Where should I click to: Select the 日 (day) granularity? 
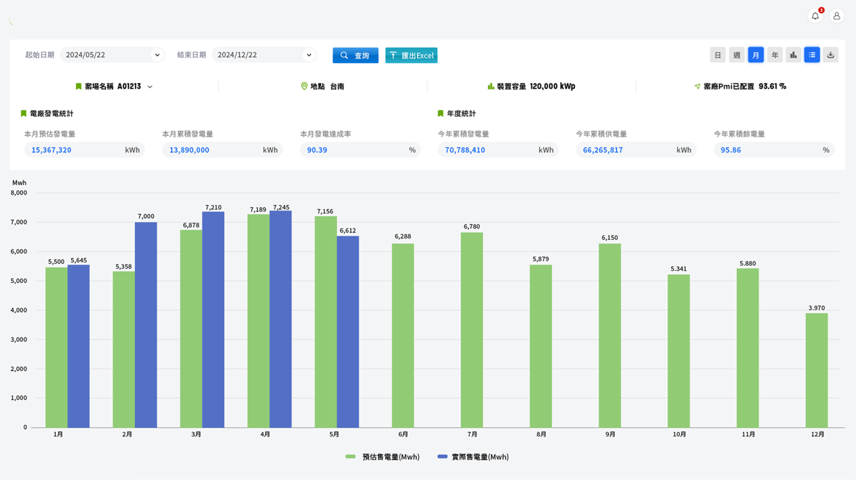pos(717,55)
